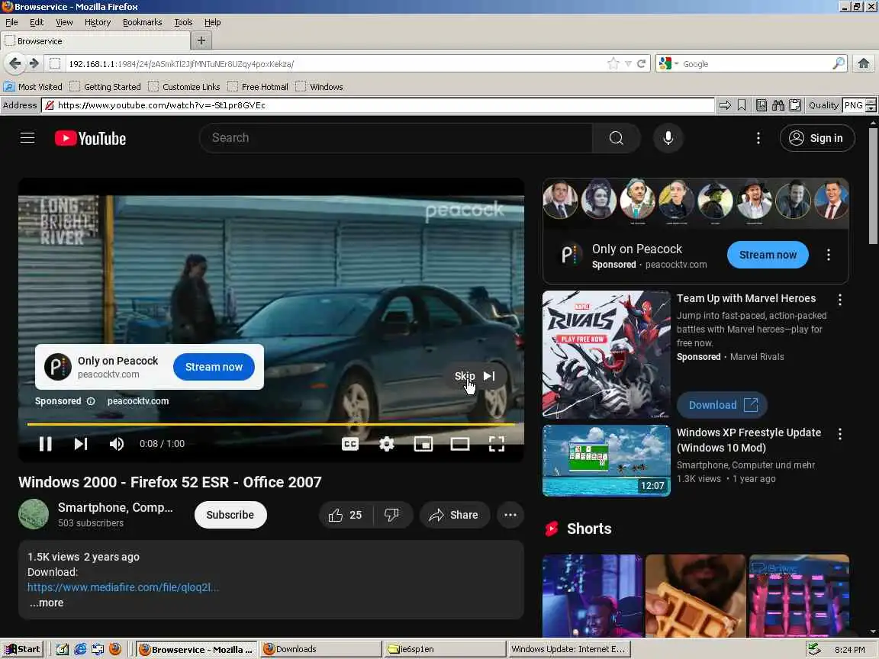Increase or decrease Quality PNG spinner
Screen dimensions: 879x659
tap(870, 105)
